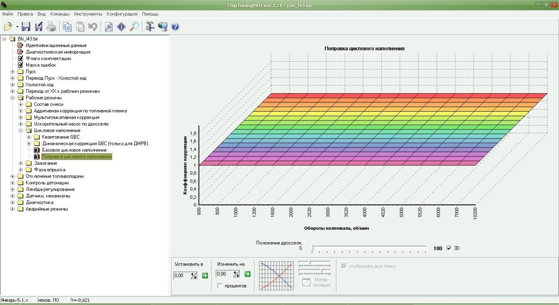The width and height of the screenshot is (559, 305).
Task: Toggle the отображать все точки checkbox
Action: (344, 266)
